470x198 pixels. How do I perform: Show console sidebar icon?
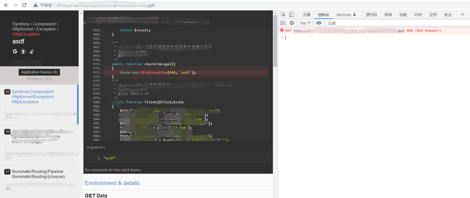point(283,23)
